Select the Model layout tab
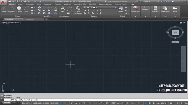This screenshot has width=188, height=105. coord(7,102)
